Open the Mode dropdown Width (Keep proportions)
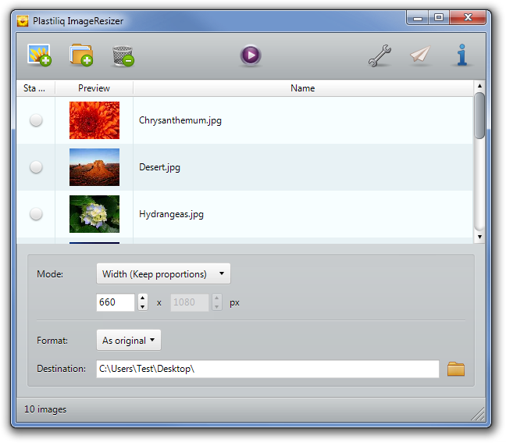Image resolution: width=506 pixels, height=443 pixels. tap(163, 273)
